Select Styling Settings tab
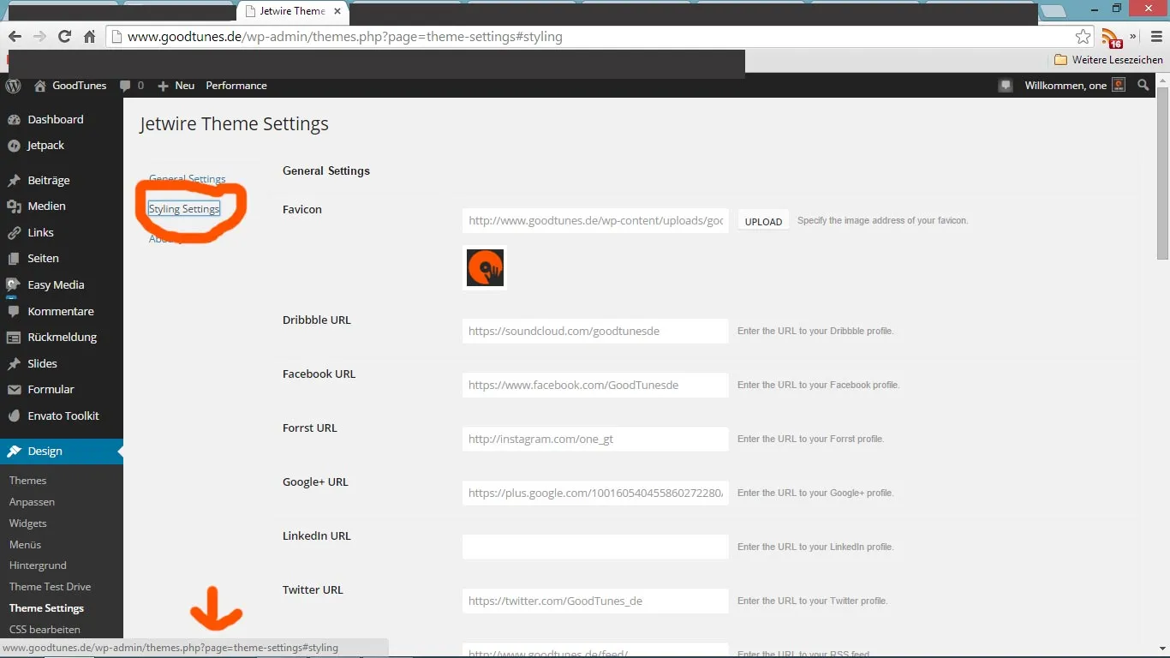1170x658 pixels. pos(184,209)
